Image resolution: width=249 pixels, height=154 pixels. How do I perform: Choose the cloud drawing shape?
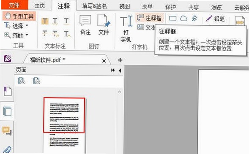183,19
